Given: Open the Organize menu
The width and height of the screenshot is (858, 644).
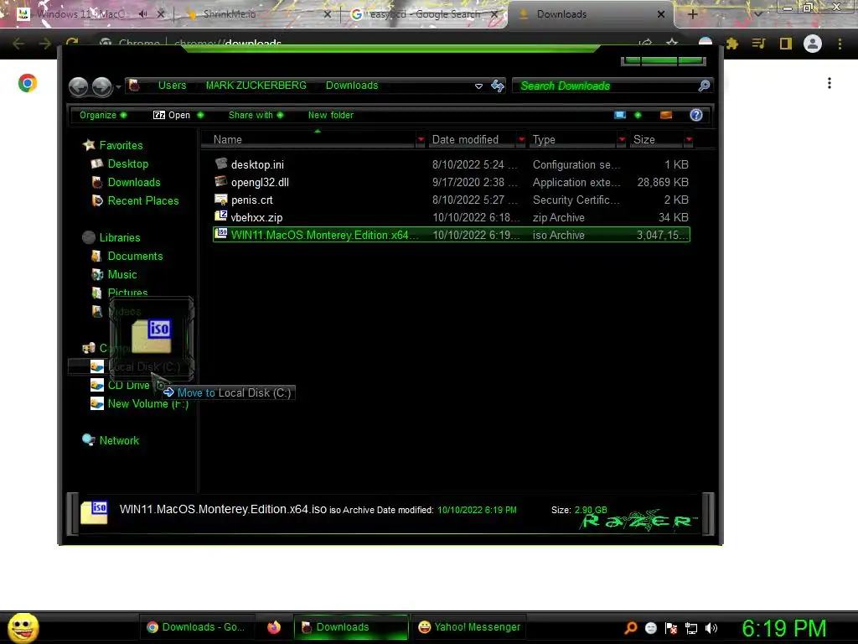Looking at the screenshot, I should [x=103, y=115].
